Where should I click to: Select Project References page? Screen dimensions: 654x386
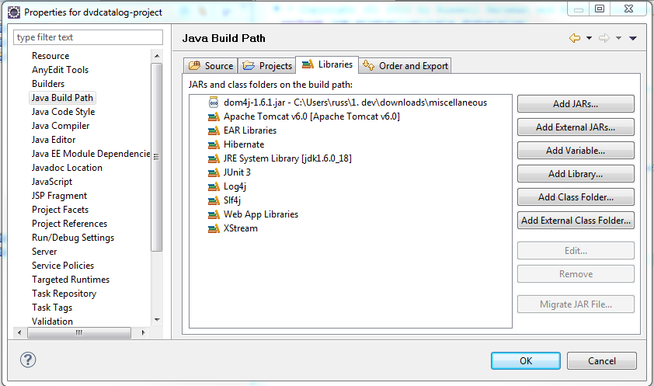coord(69,224)
